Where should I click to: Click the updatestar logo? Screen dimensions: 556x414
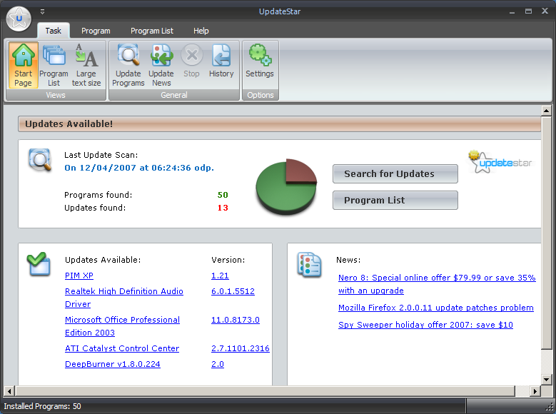(x=500, y=162)
